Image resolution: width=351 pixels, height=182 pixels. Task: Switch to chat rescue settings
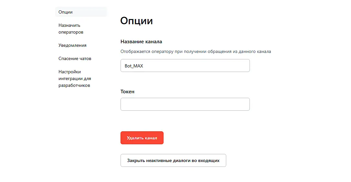click(x=75, y=58)
